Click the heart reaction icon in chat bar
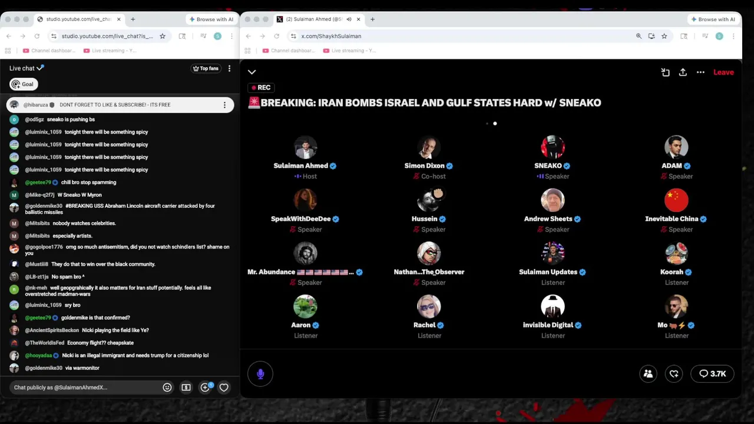The height and width of the screenshot is (424, 754). (x=224, y=387)
